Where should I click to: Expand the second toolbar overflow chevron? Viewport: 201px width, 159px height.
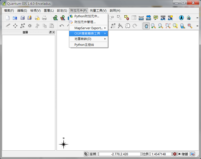click(x=197, y=26)
